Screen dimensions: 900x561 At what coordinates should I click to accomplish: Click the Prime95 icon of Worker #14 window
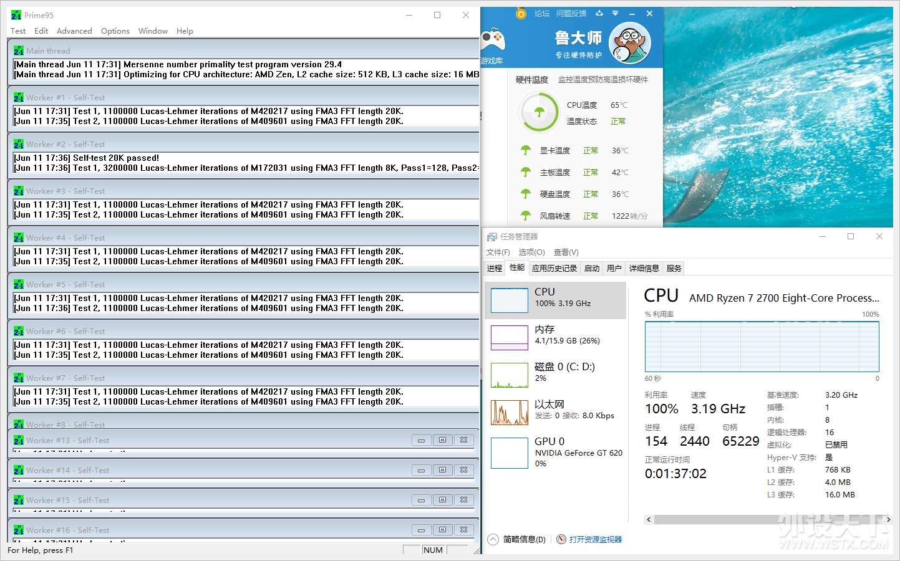click(19, 470)
